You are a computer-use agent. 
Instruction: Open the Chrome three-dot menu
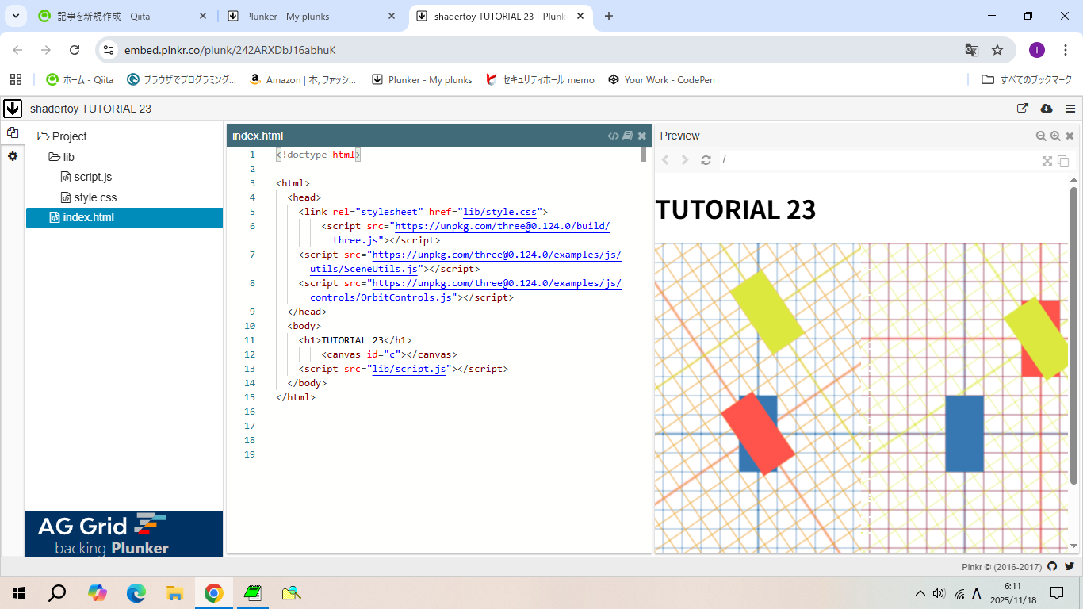(1066, 50)
